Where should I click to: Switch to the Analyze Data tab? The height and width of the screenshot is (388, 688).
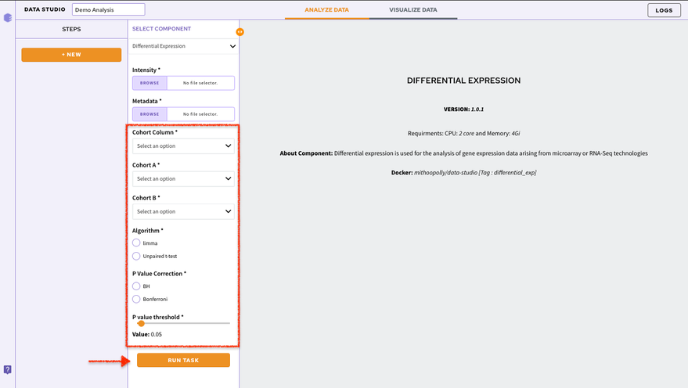tap(327, 9)
